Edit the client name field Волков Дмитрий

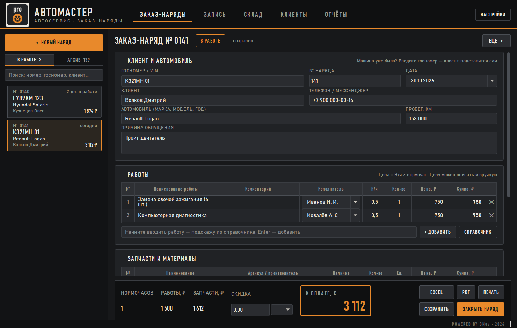click(x=213, y=100)
